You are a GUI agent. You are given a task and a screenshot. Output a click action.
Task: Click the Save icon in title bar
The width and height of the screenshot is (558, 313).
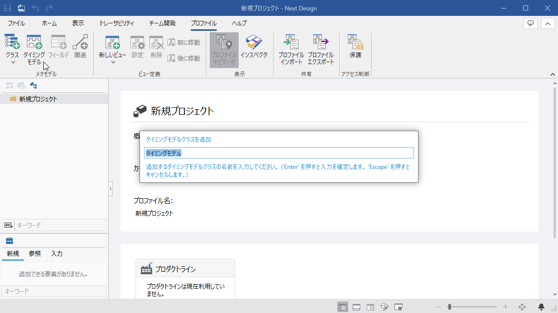(7, 8)
